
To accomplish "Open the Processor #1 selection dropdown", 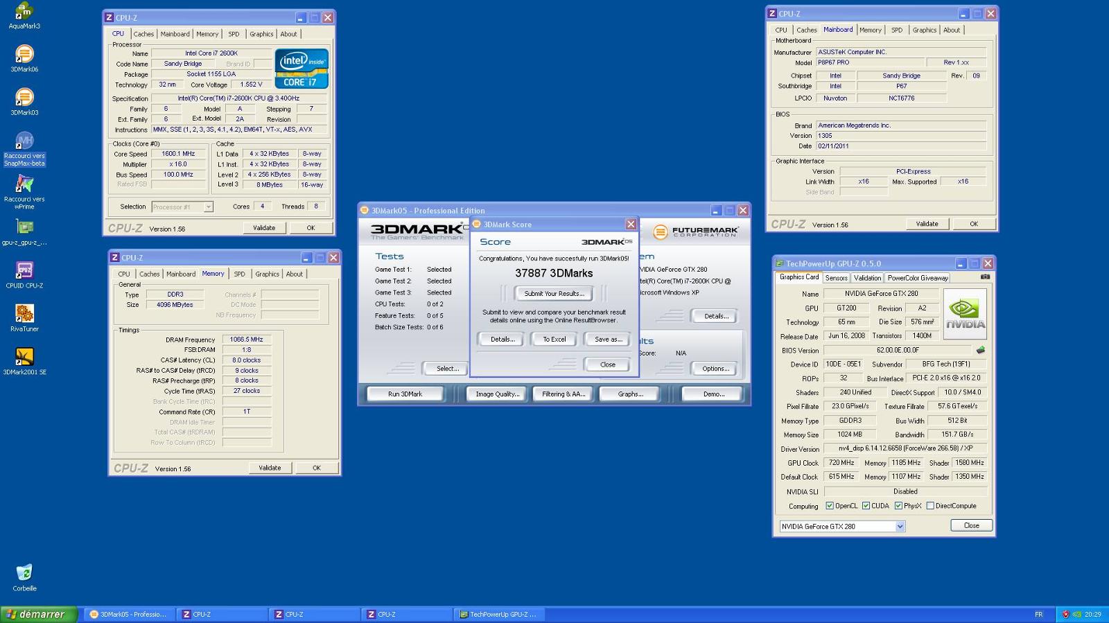I will click(208, 207).
